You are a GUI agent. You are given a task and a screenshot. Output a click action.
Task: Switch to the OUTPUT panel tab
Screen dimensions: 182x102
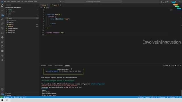click(50, 65)
